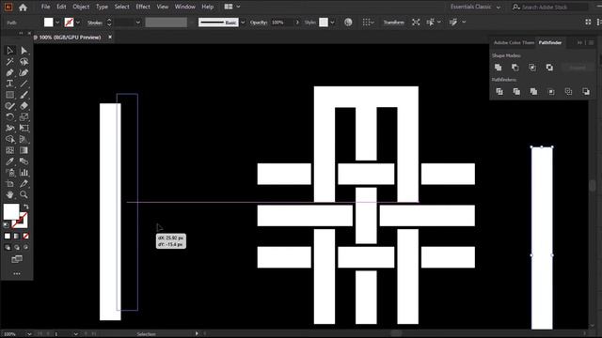Select the Artboard tool
The image size is (602, 338).
(x=10, y=184)
